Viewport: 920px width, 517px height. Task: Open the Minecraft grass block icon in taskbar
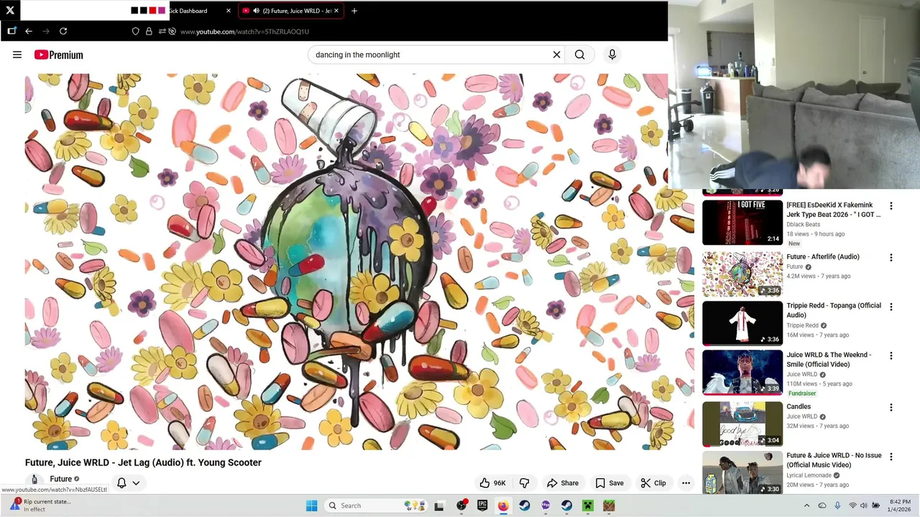609,506
